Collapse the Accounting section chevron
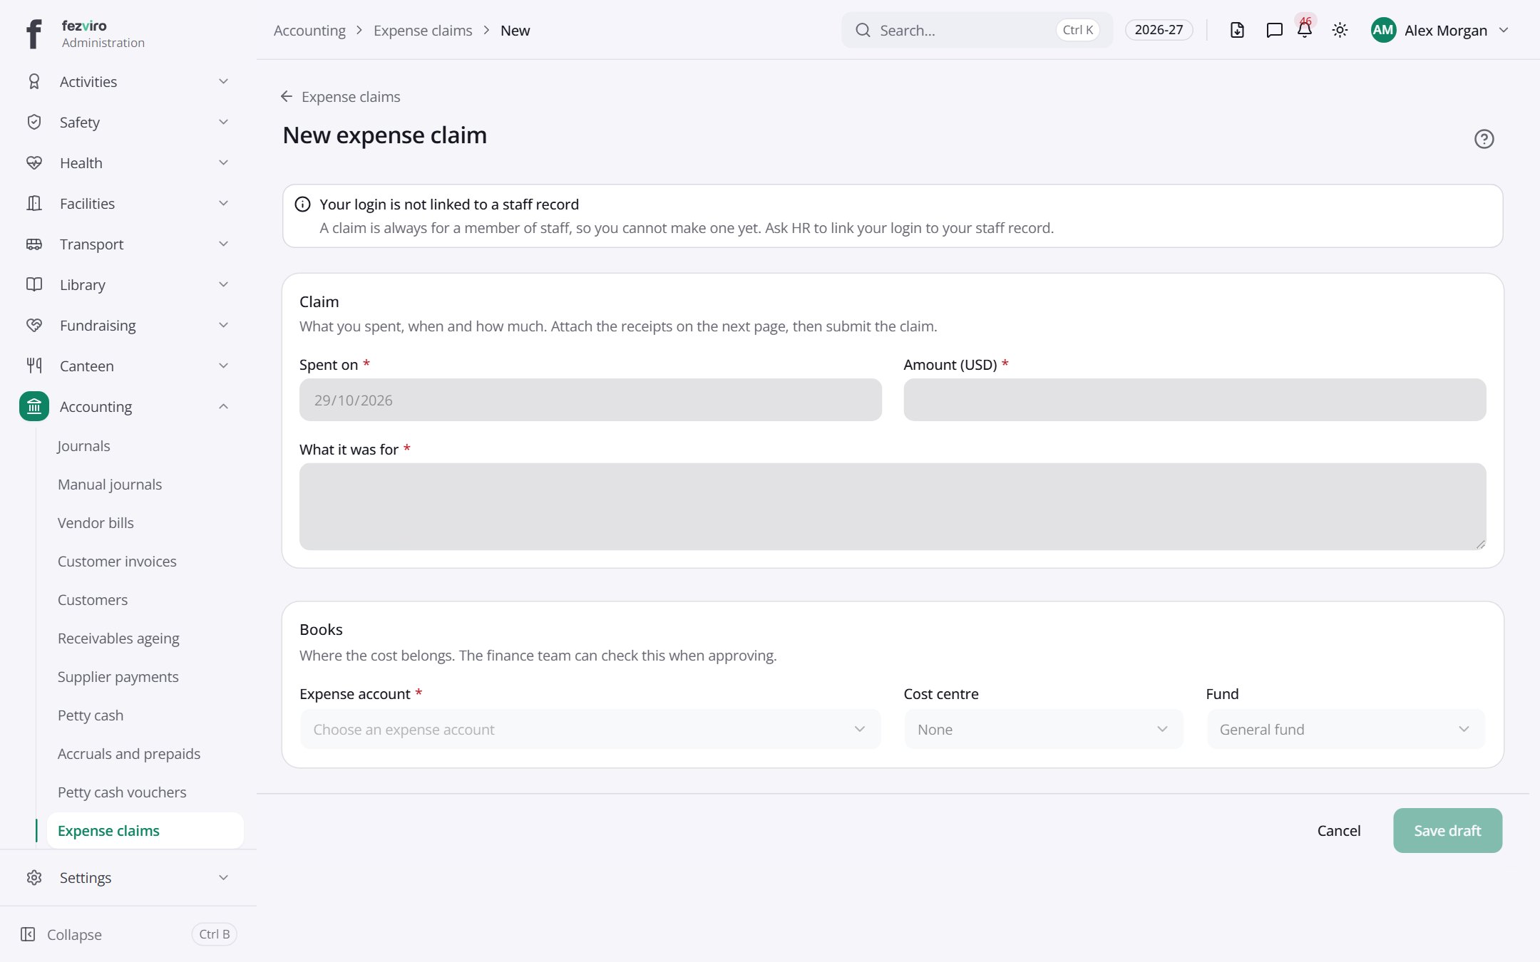 (223, 406)
